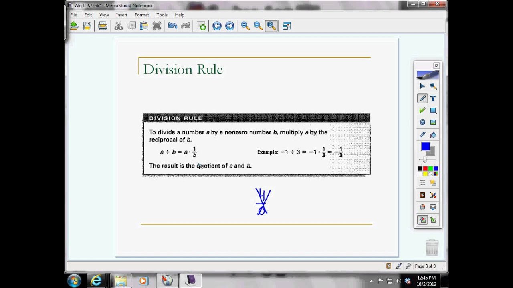
Task: Open the Help menu
Action: 180,15
